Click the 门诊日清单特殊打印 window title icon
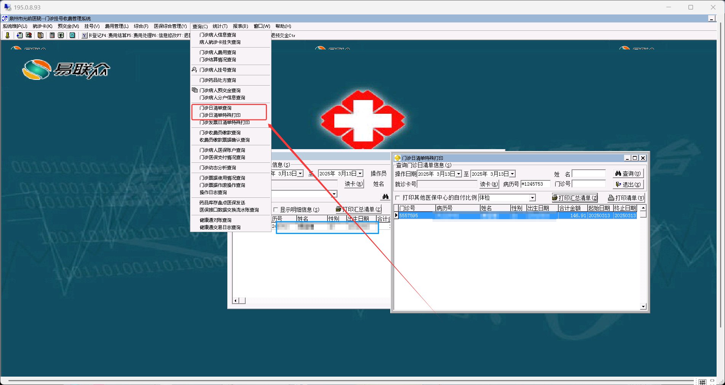Screen dimensions: 725x385 (398, 158)
